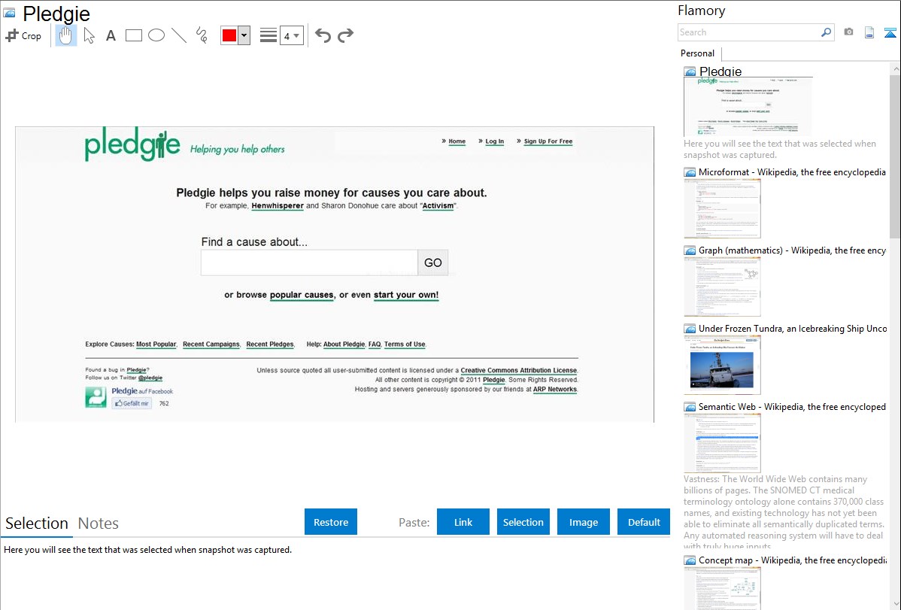Click the "Flamory" panel heading
This screenshot has width=901, height=610.
click(701, 11)
